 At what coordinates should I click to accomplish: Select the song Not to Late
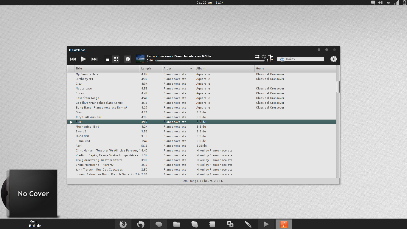pyautogui.click(x=84, y=89)
